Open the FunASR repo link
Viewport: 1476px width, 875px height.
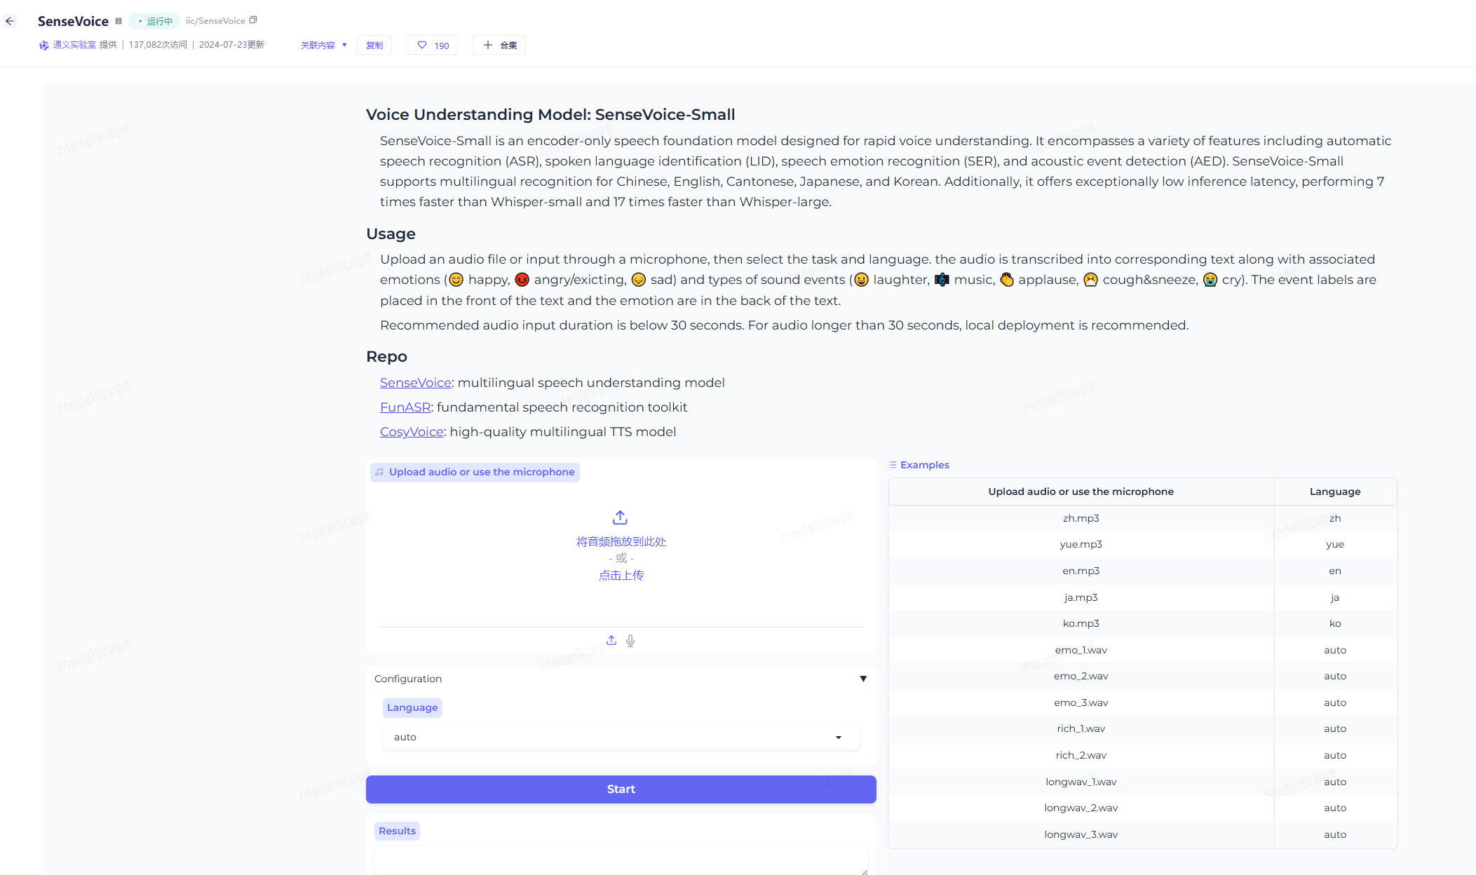tap(405, 407)
